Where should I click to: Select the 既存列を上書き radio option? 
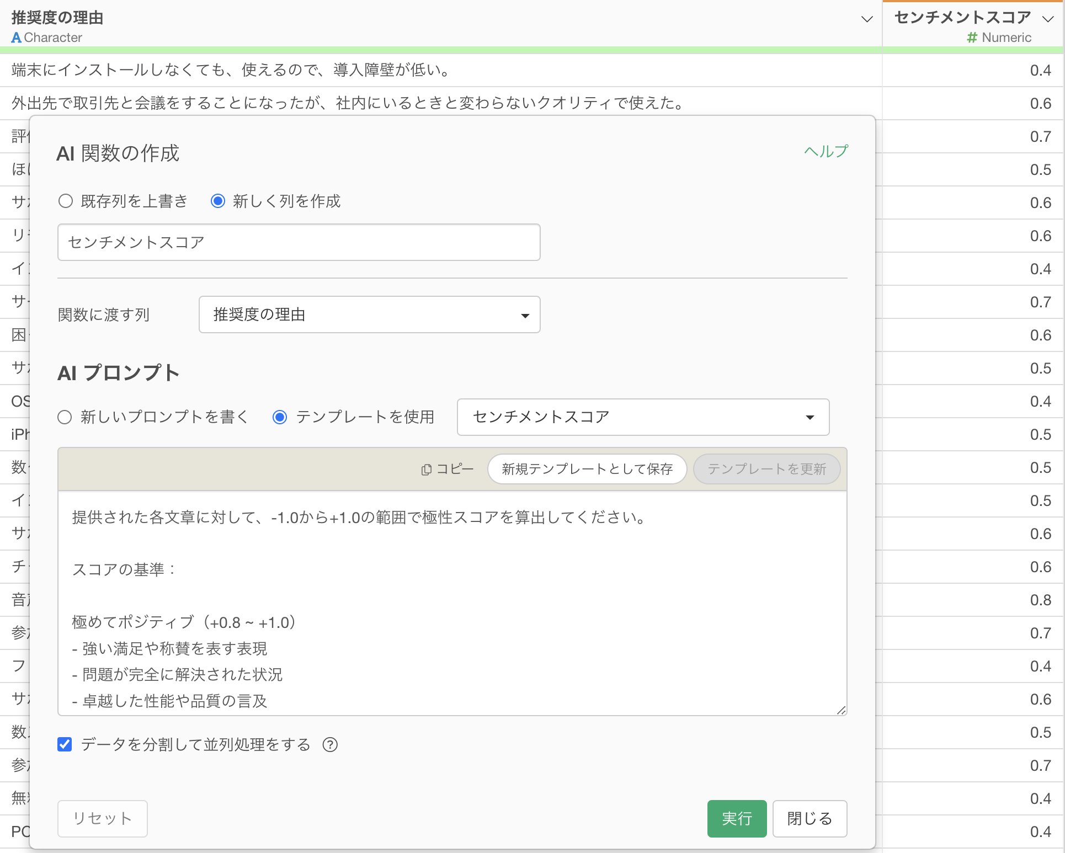tap(66, 201)
